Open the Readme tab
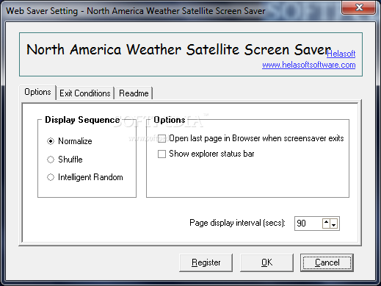The image size is (381, 286). pos(134,93)
